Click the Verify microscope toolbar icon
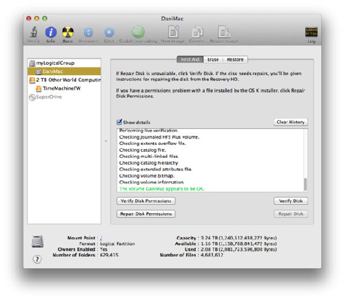This screenshot has width=344, height=300. tap(34, 32)
